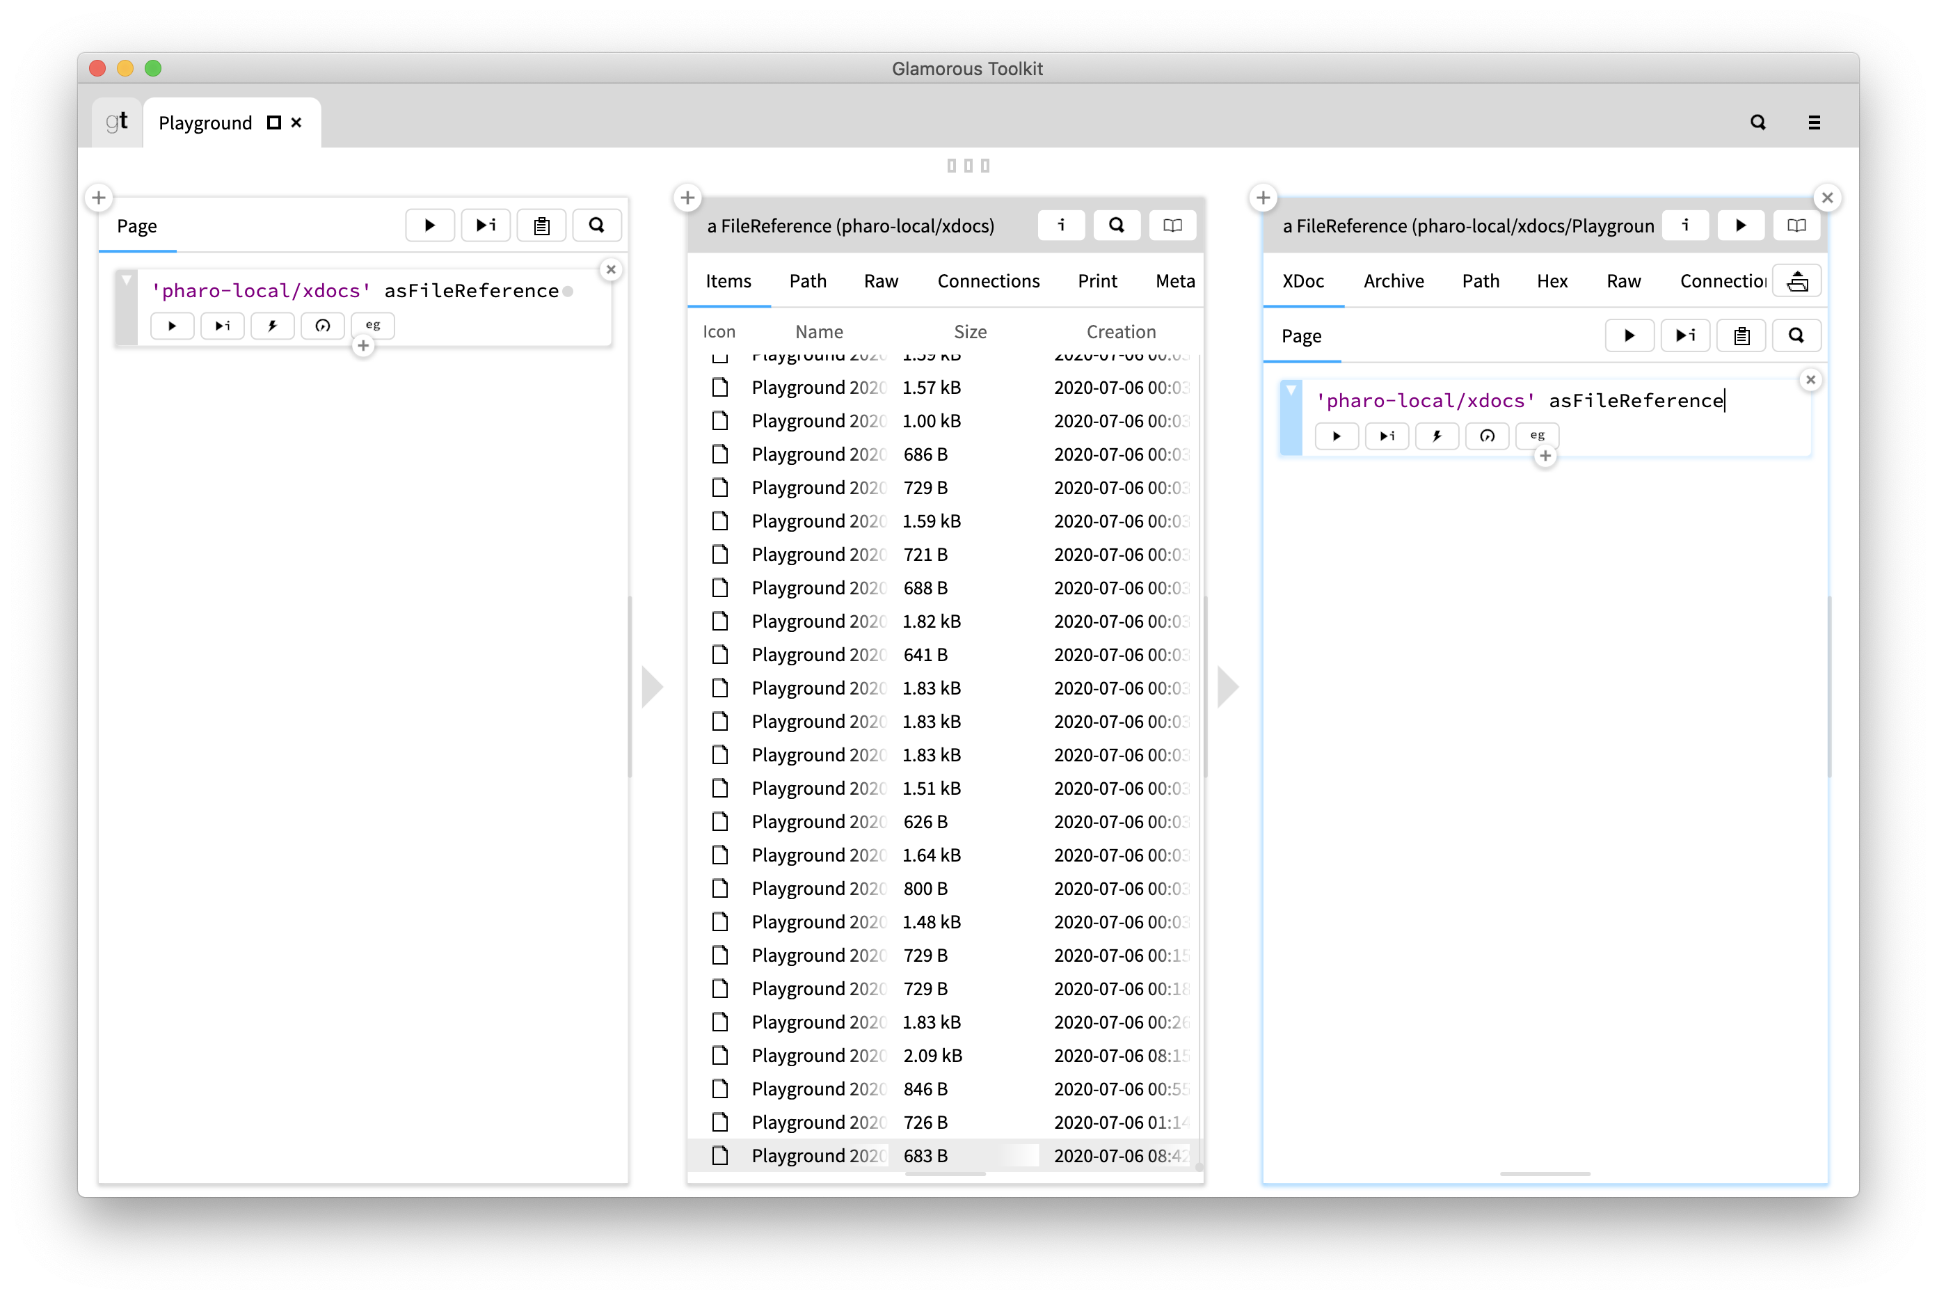Open book icon of xdocs FileReference pane
Screen dimensions: 1937x1300
(1172, 225)
